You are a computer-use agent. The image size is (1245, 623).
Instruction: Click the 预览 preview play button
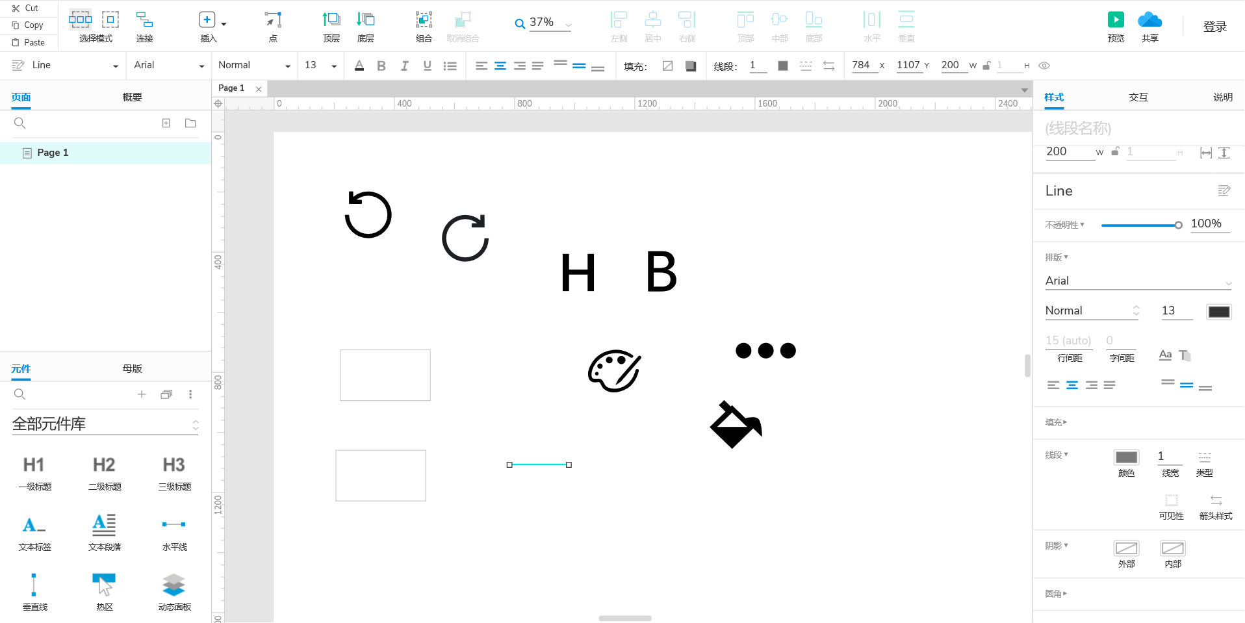(x=1116, y=20)
